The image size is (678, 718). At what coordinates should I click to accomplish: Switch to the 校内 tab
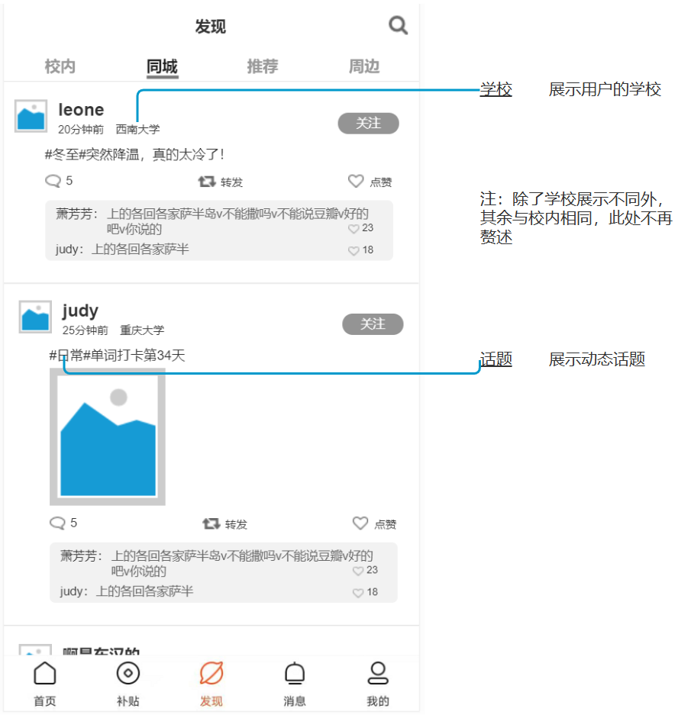click(x=60, y=66)
